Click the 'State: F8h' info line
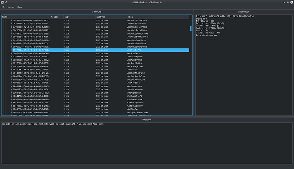The width and height of the screenshot is (294, 169). [202, 31]
